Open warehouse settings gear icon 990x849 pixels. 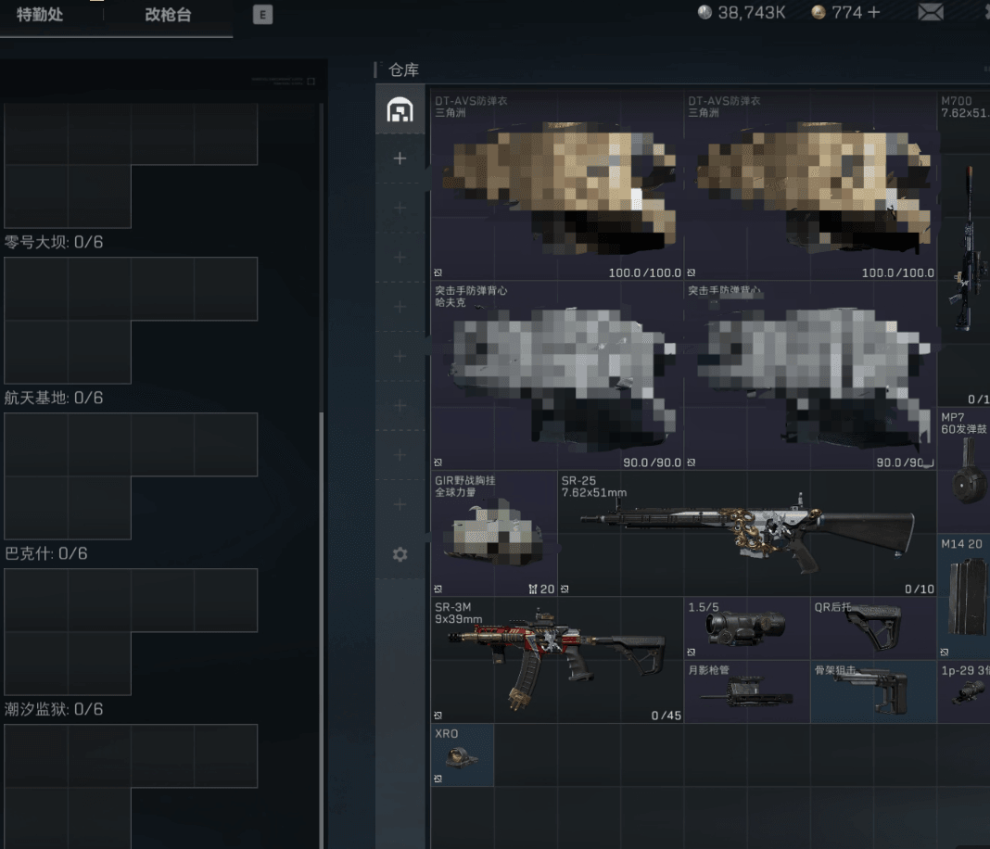point(400,554)
